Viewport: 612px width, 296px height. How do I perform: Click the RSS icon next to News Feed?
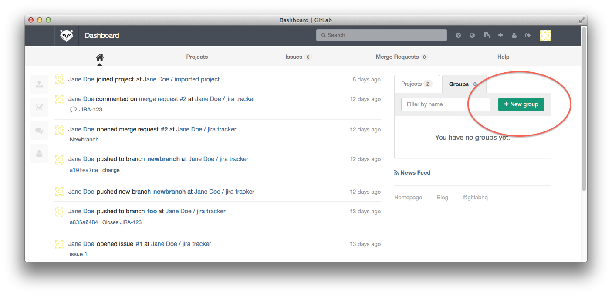tap(396, 172)
